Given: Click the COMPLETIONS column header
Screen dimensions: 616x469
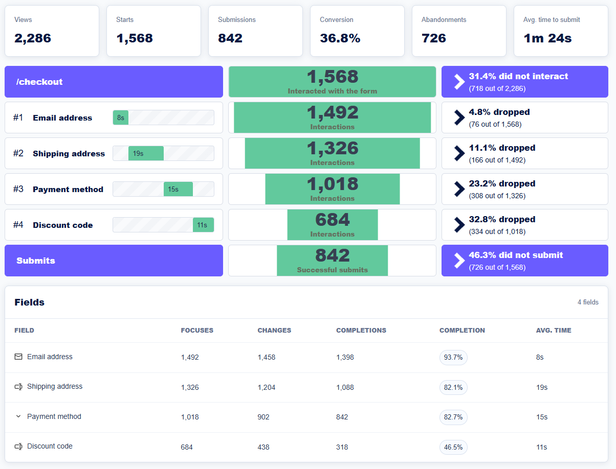Looking at the screenshot, I should [x=361, y=331].
